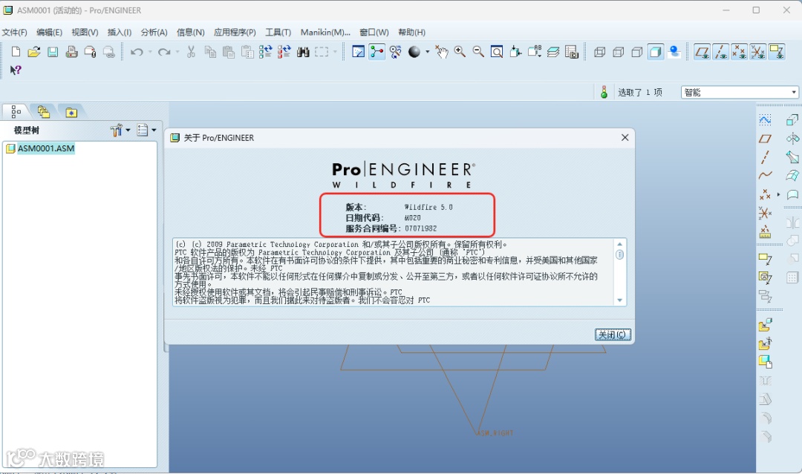Open the context-sensitive help pointer

16,70
